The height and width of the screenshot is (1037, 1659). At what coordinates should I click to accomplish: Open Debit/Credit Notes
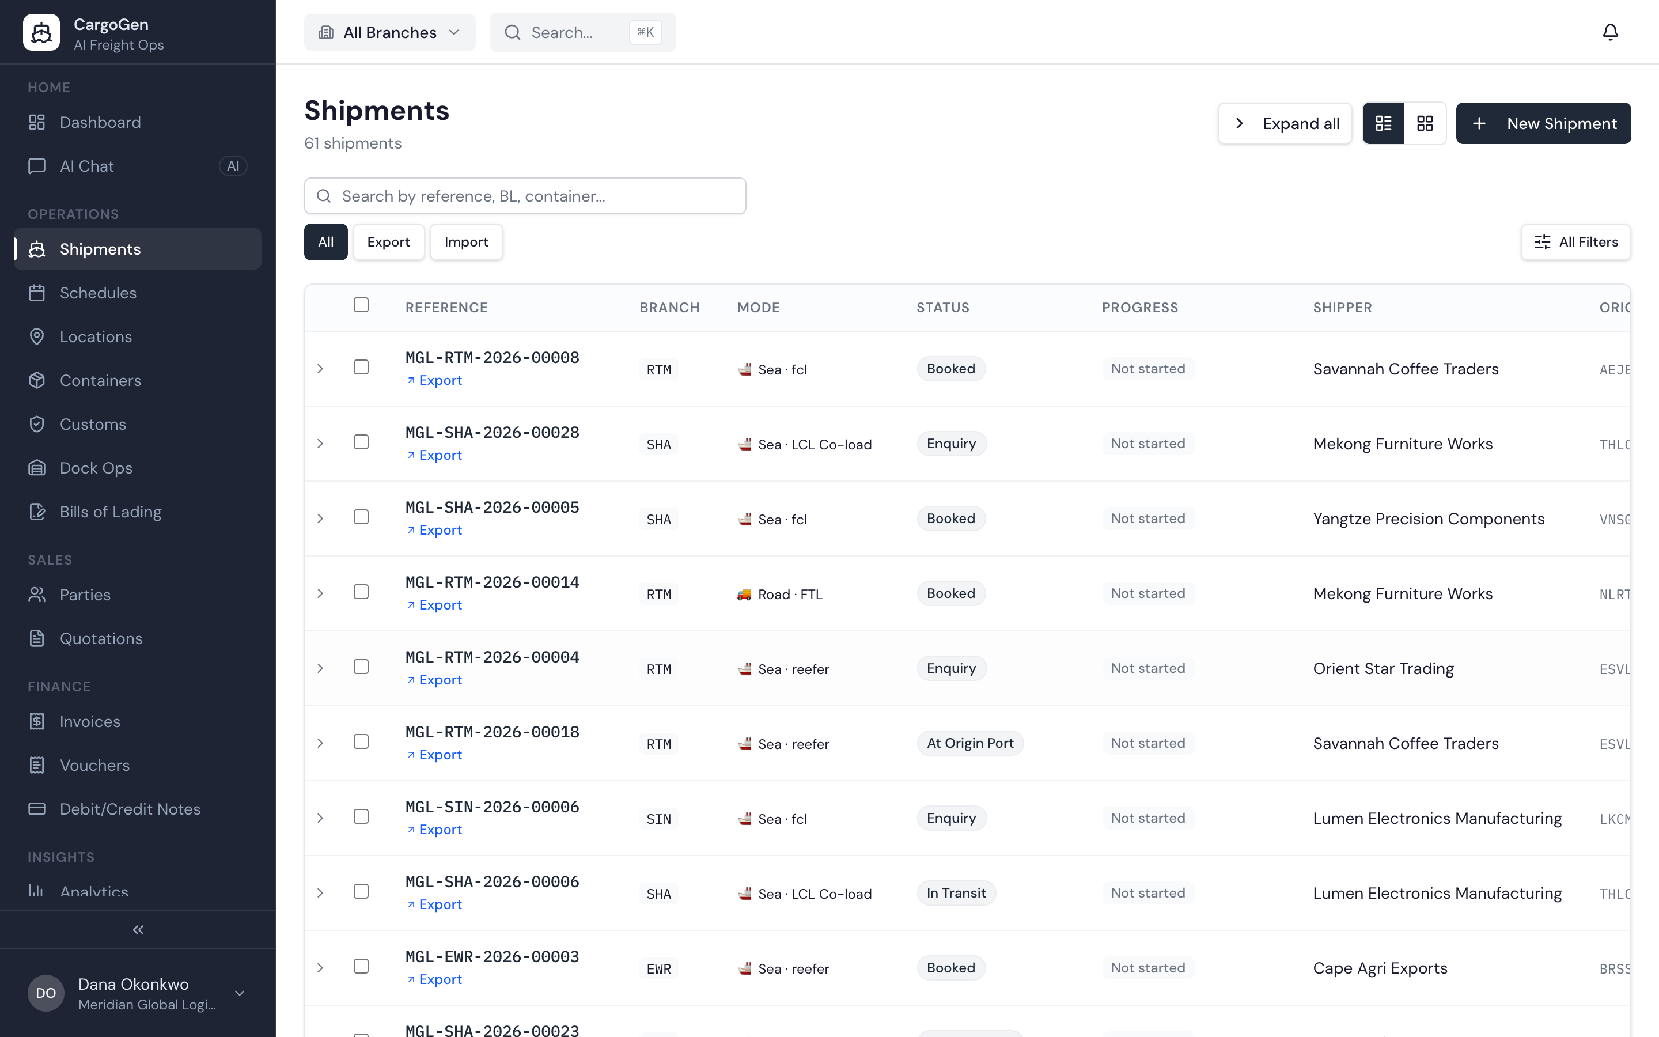137,809
